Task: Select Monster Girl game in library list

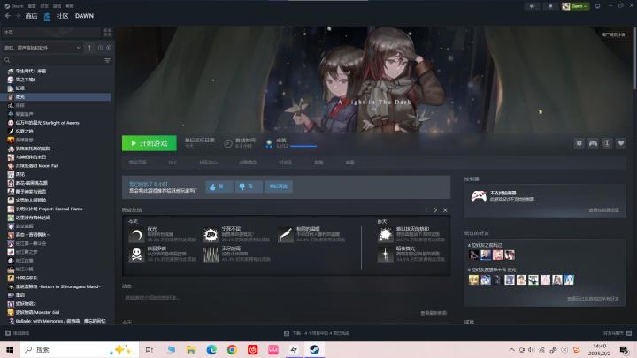Action: click(37, 312)
